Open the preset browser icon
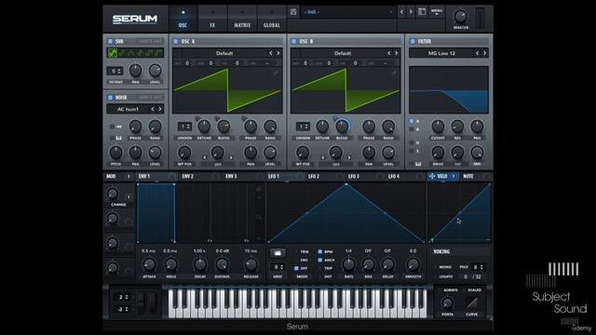Image resolution: width=596 pixels, height=335 pixels. pos(422,12)
